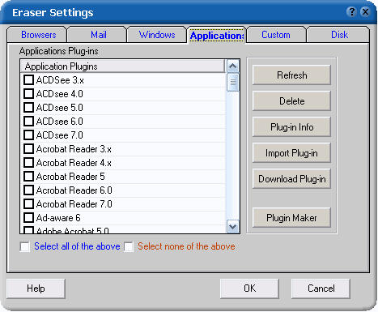Image resolution: width=378 pixels, height=312 pixels.
Task: Enable the ACDsee 4.0 checkbox
Action: [x=28, y=94]
